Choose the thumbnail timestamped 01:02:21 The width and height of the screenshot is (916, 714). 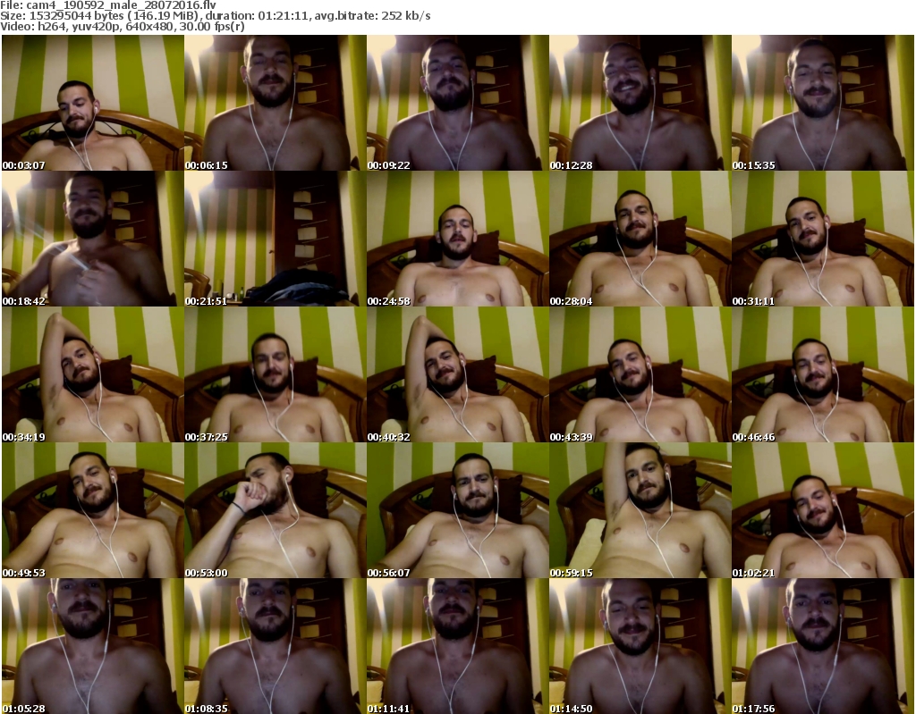(823, 510)
